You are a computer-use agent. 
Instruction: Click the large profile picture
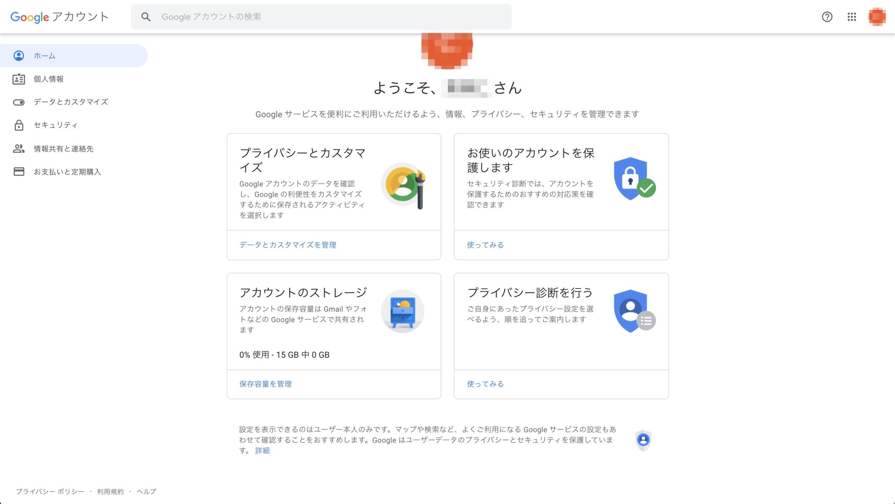[447, 51]
